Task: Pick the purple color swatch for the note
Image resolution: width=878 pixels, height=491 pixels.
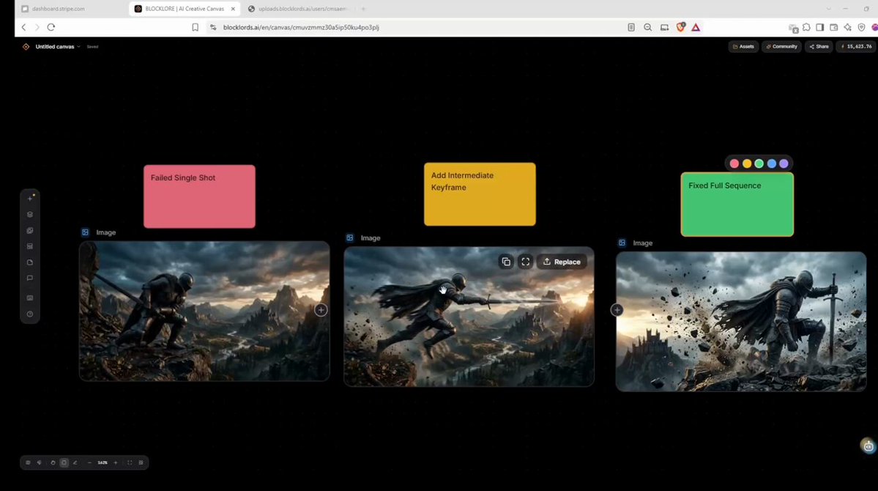Action: (784, 163)
